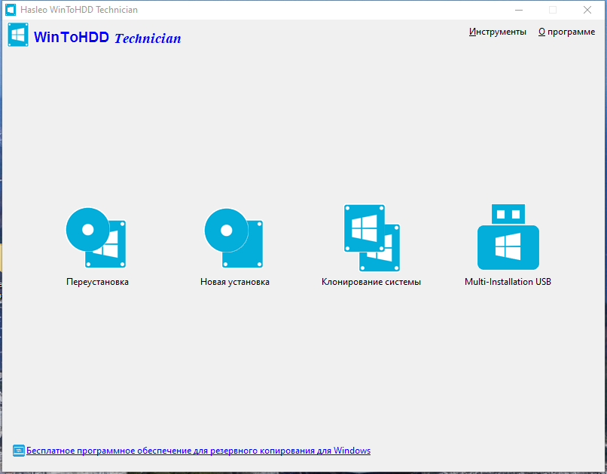Click the WinToHDD logo icon in the header
This screenshot has height=474, width=607.
17,34
